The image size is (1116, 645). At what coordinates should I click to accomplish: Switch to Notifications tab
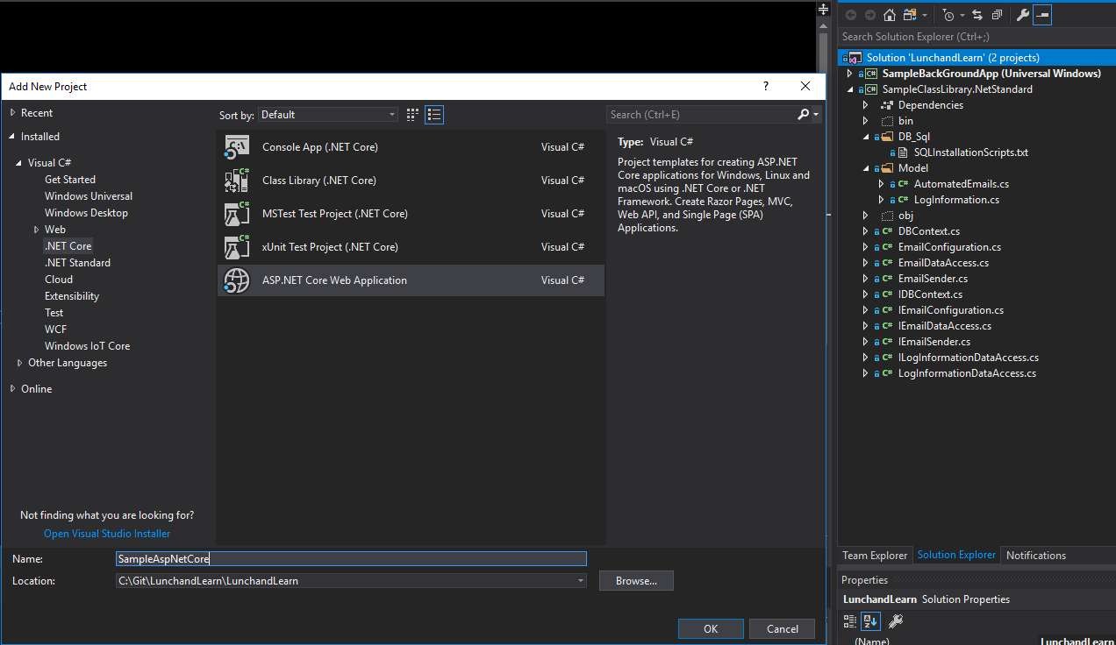coord(1036,556)
